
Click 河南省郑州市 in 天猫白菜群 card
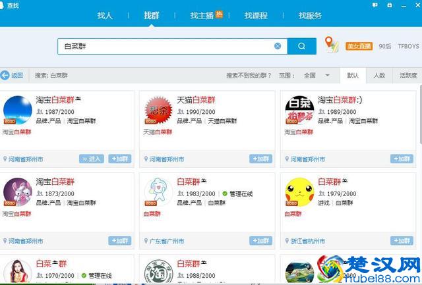tap(167, 159)
